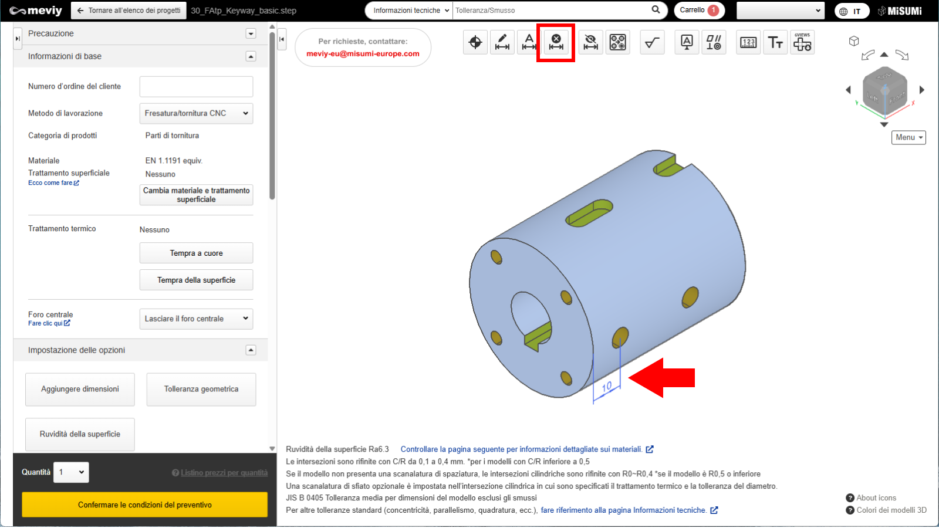Select the origin crosshair tool icon
The height and width of the screenshot is (528, 939).
tap(475, 42)
